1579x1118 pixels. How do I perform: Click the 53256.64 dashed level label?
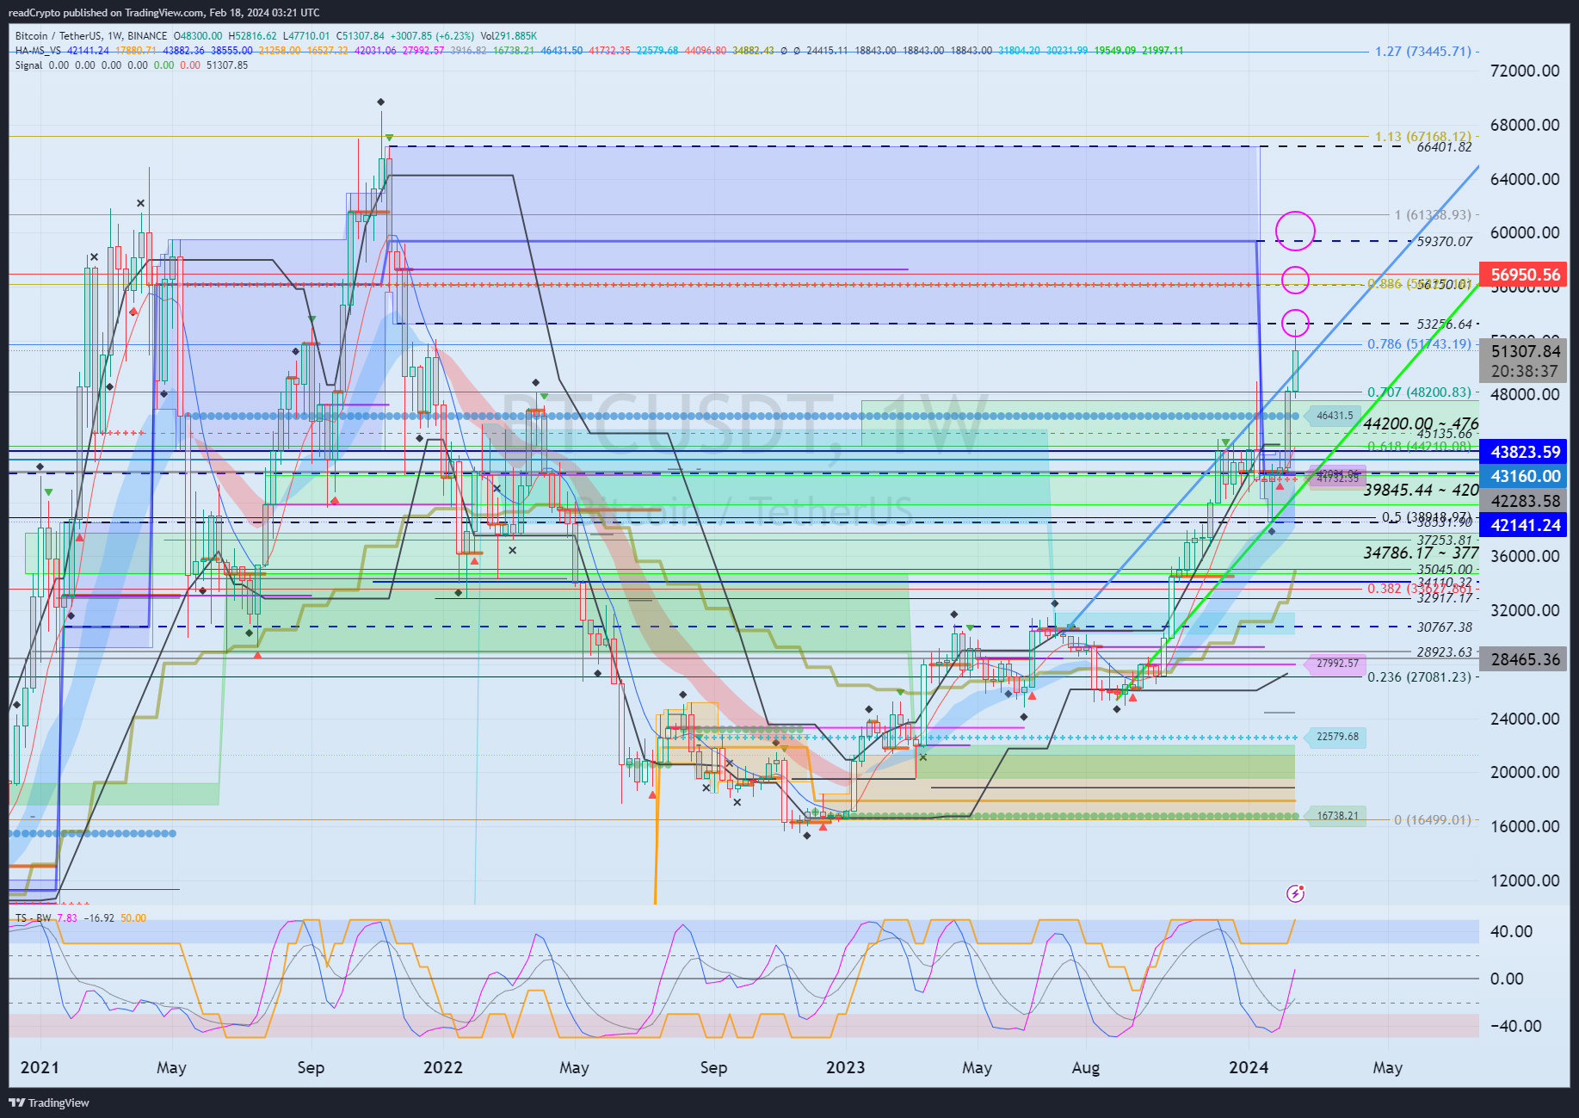[1445, 324]
